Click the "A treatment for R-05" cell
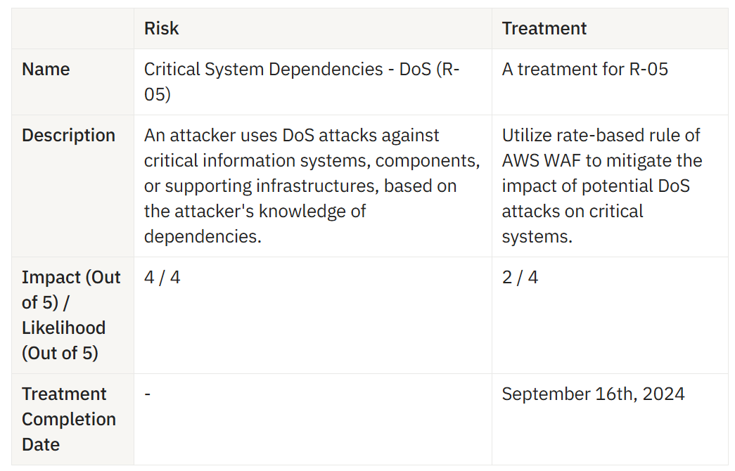Image resolution: width=735 pixels, height=471 pixels. coord(584,70)
